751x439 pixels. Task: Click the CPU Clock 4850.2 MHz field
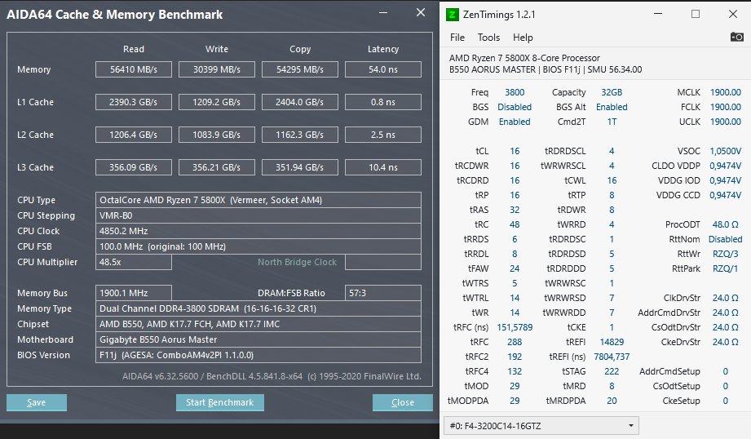coord(258,231)
